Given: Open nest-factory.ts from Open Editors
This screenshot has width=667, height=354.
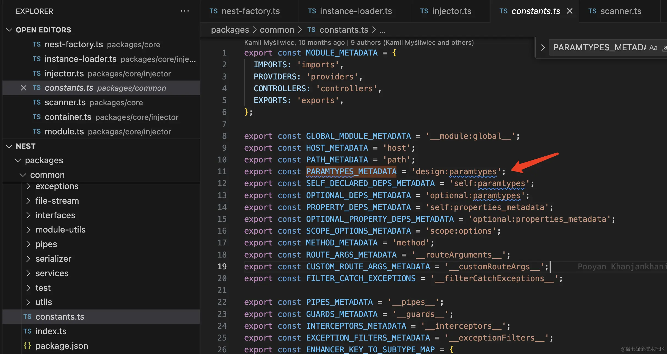Looking at the screenshot, I should 101,45.
